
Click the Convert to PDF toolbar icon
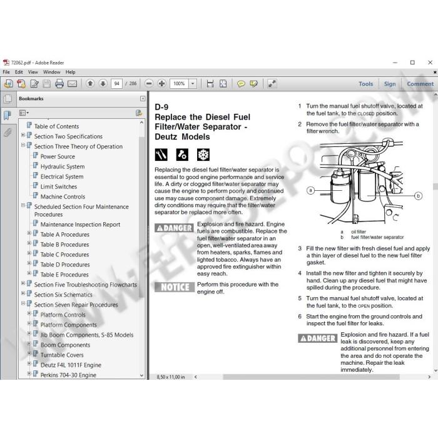21,83
